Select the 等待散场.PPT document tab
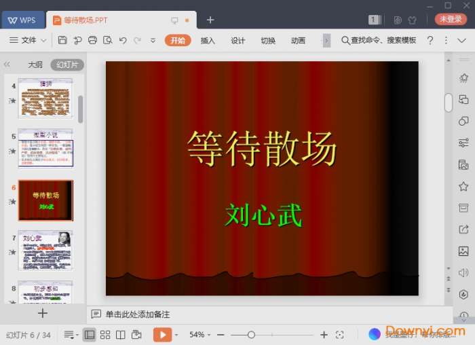Screen dimensions: 475x345 point(121,20)
